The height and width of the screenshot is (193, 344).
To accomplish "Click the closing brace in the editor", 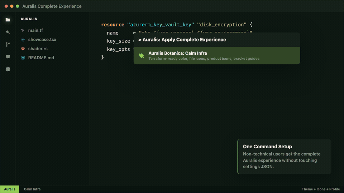I will coord(102,57).
